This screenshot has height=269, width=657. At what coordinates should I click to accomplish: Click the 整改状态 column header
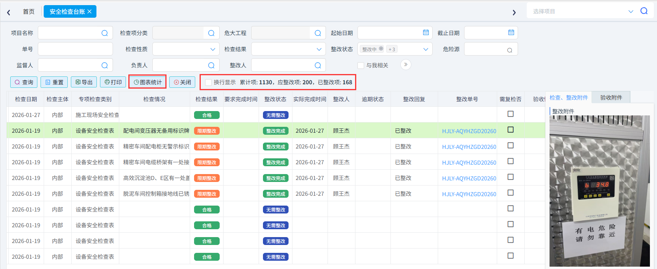[276, 99]
